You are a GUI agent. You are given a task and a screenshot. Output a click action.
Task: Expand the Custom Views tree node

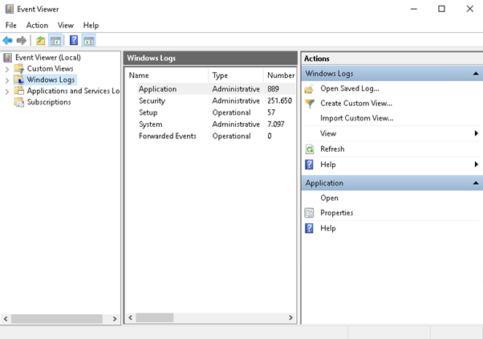pos(7,69)
